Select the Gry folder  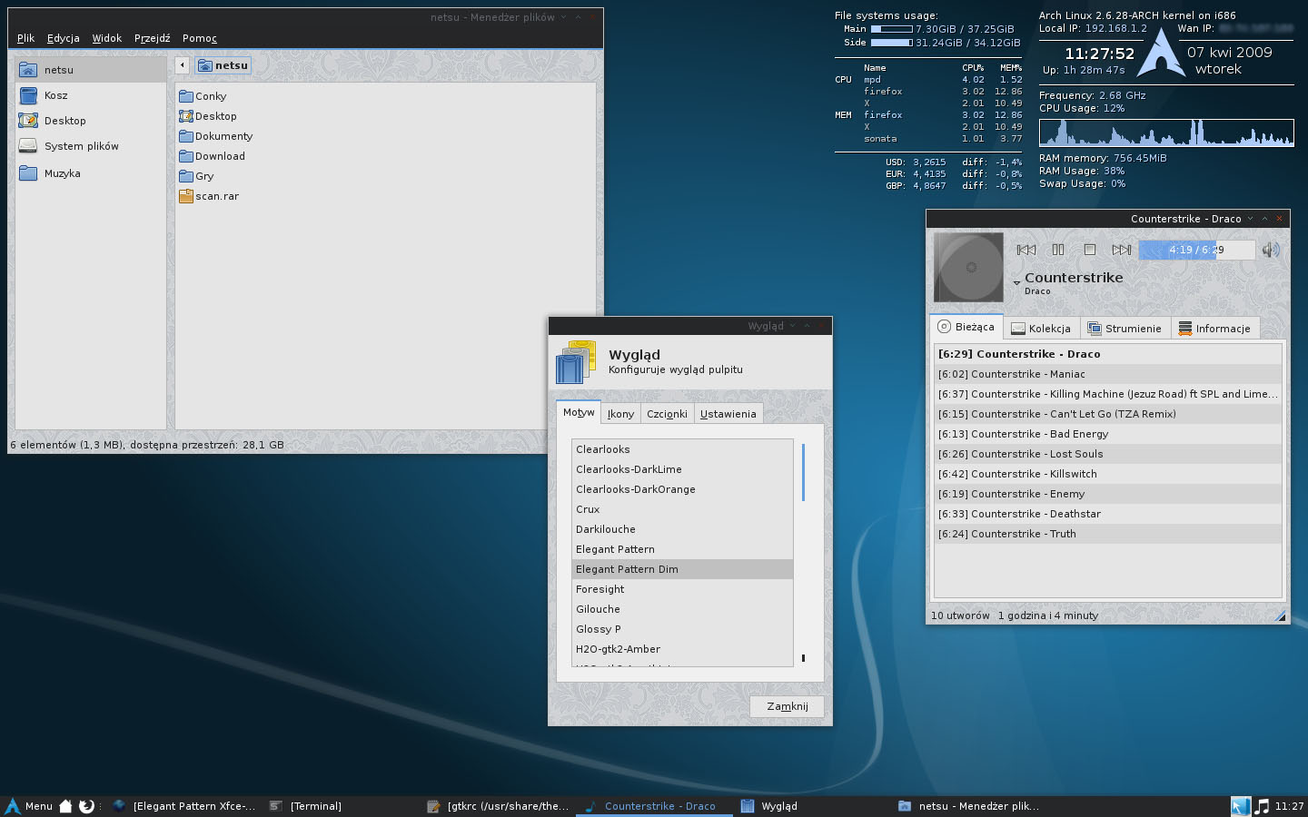click(196, 176)
